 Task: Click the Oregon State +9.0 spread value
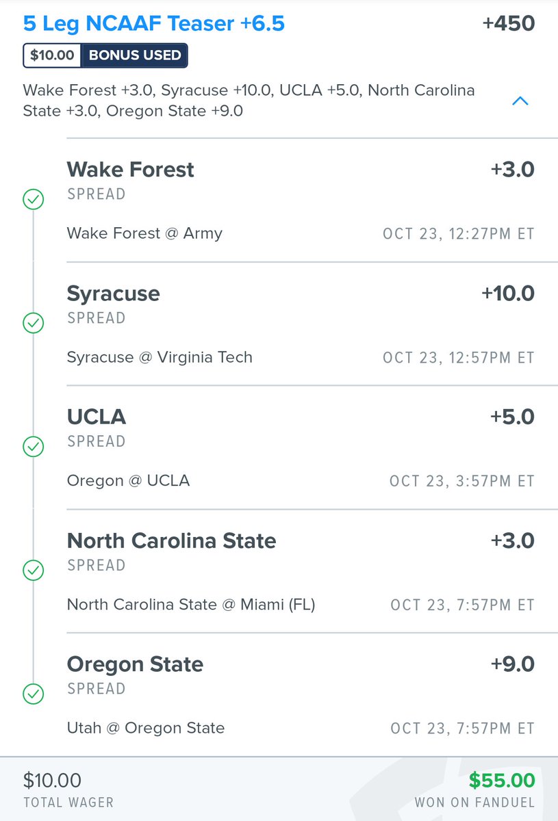(513, 664)
